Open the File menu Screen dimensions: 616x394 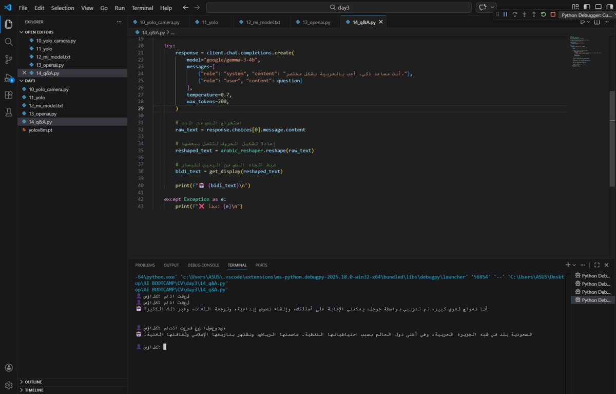[23, 8]
